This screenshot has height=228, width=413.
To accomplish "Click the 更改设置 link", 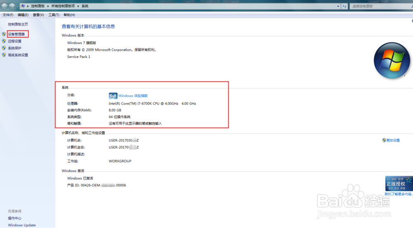I will [393, 140].
